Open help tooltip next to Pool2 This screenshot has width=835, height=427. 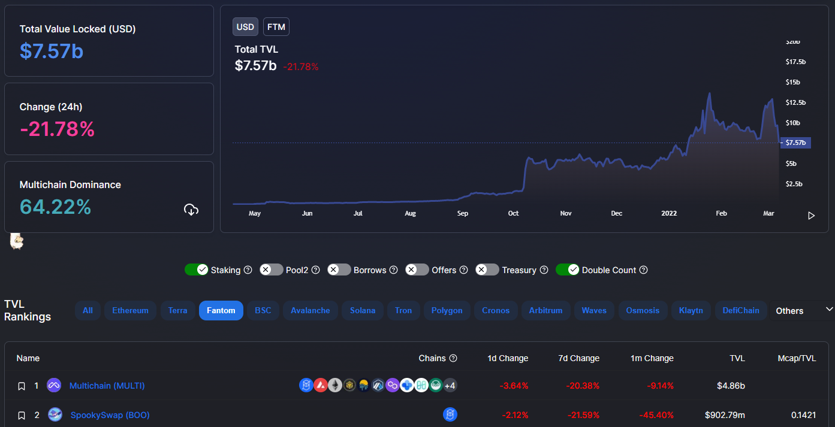pyautogui.click(x=315, y=270)
